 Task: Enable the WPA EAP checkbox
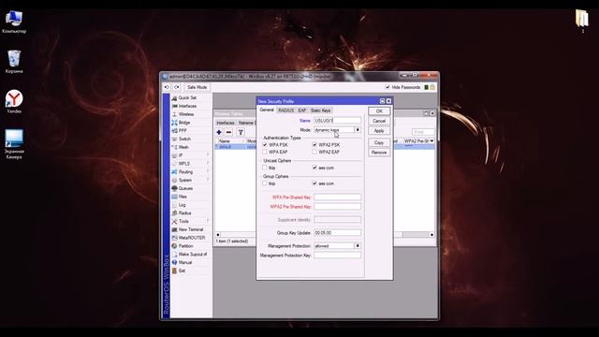pos(265,152)
